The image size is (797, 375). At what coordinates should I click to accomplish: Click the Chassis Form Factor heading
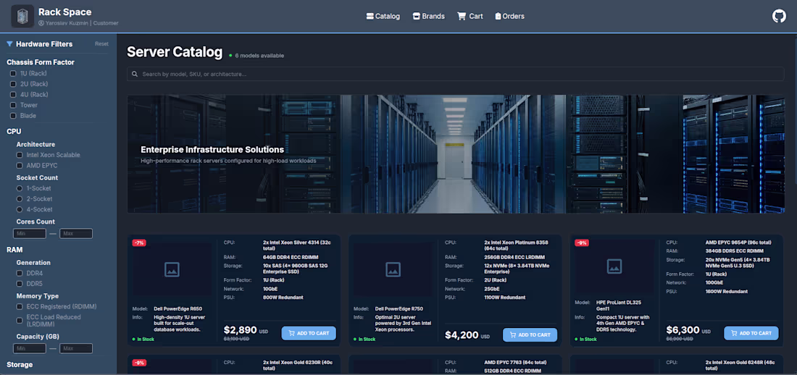point(41,62)
